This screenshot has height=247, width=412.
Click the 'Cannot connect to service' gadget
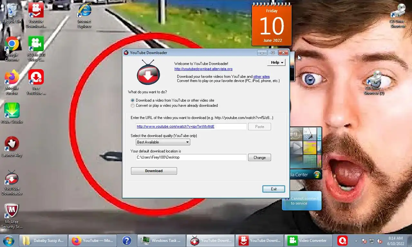tap(302, 201)
